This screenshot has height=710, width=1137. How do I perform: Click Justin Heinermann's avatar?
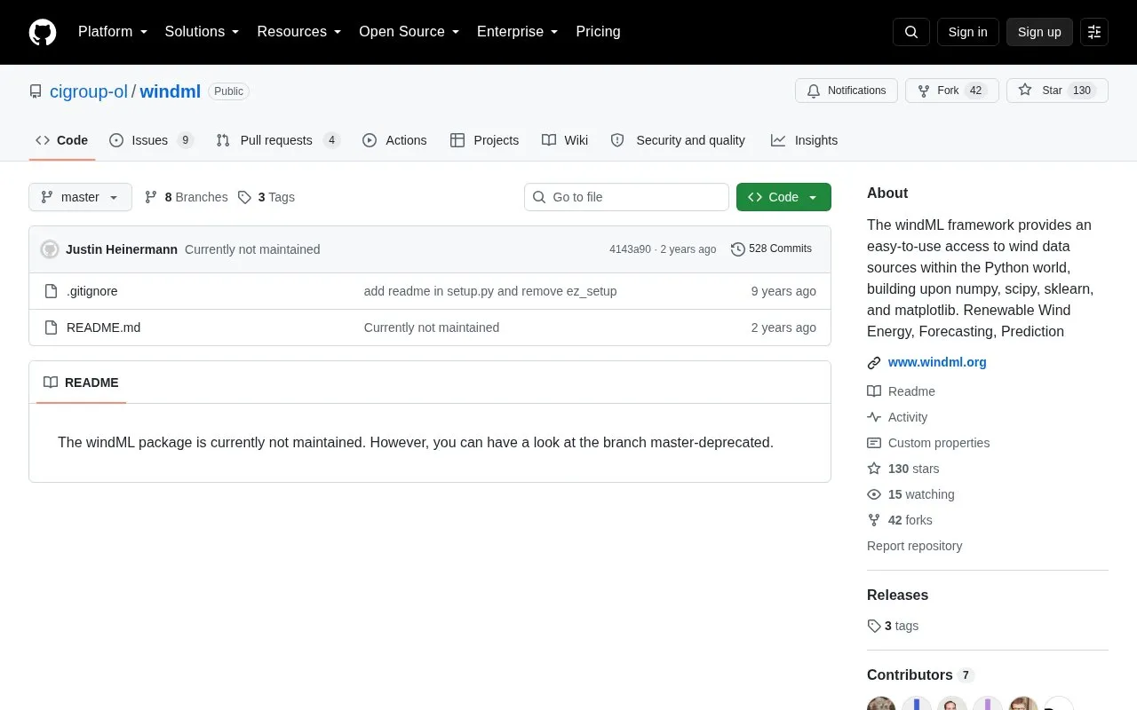[x=50, y=249]
